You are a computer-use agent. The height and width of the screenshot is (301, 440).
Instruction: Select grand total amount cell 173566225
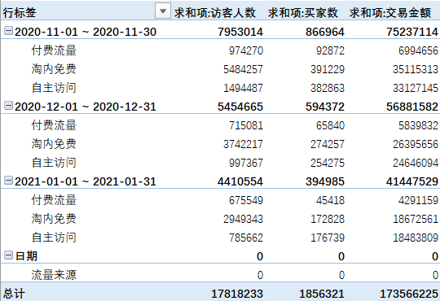409,294
